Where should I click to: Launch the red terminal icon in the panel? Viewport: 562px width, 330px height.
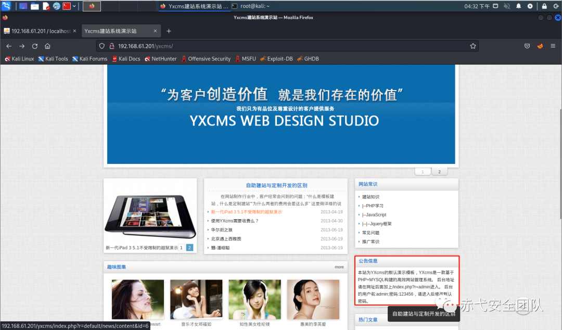tap(67, 6)
